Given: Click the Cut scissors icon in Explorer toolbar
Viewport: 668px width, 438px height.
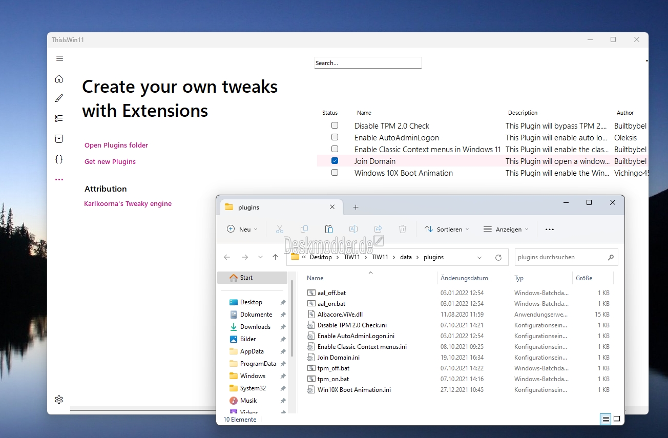Looking at the screenshot, I should coord(279,229).
